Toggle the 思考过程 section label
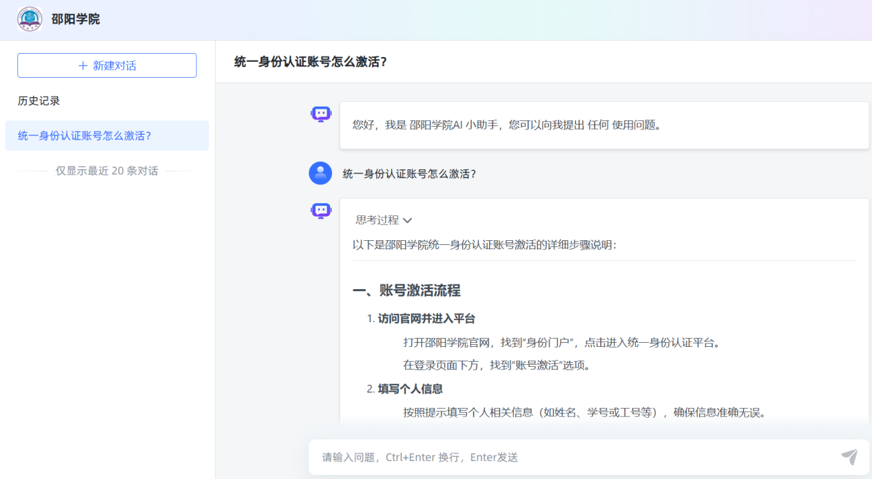Image resolution: width=872 pixels, height=479 pixels. click(x=377, y=220)
